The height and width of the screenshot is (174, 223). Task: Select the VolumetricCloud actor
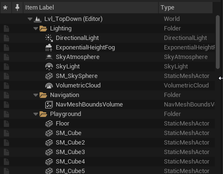coord(78,86)
